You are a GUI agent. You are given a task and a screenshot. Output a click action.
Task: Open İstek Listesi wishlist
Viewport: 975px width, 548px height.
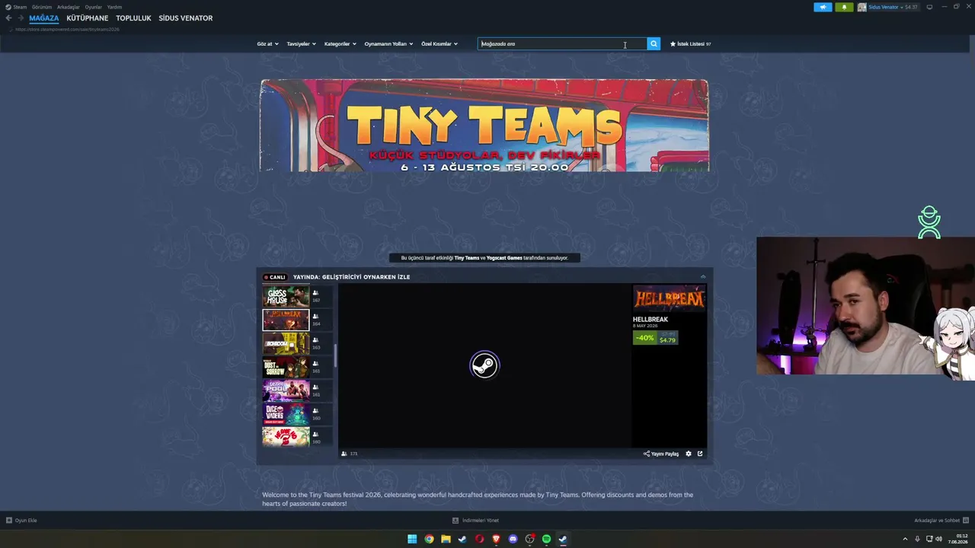(690, 44)
